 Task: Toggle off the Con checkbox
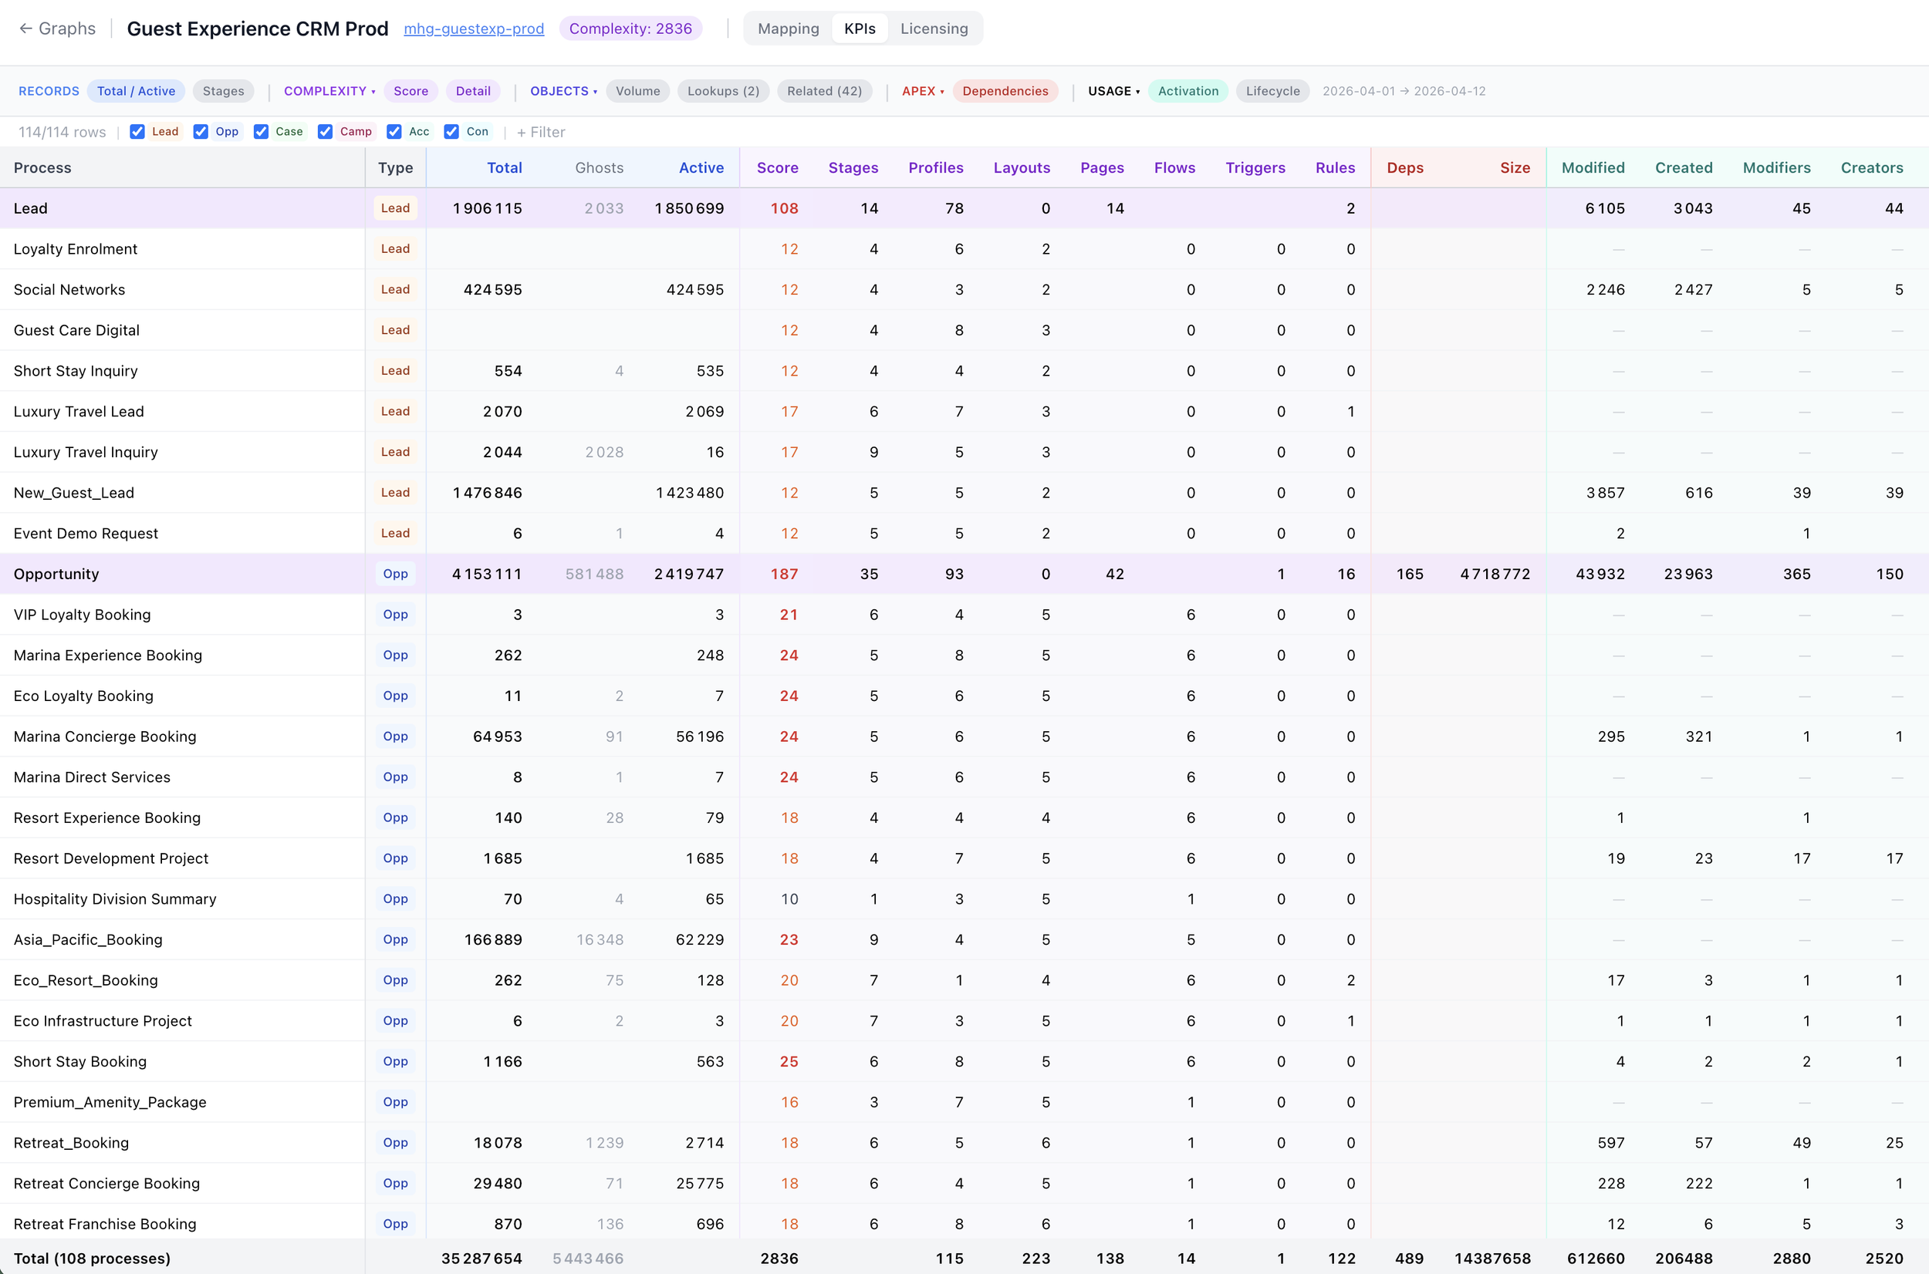453,131
